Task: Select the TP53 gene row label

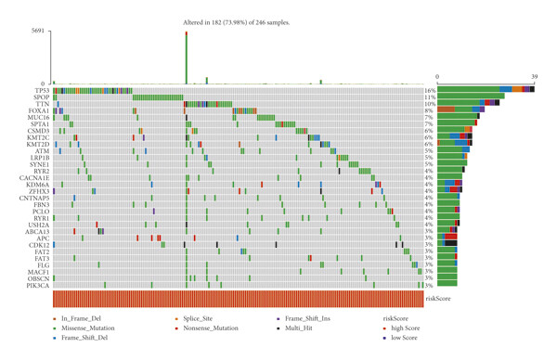Action: click(42, 91)
